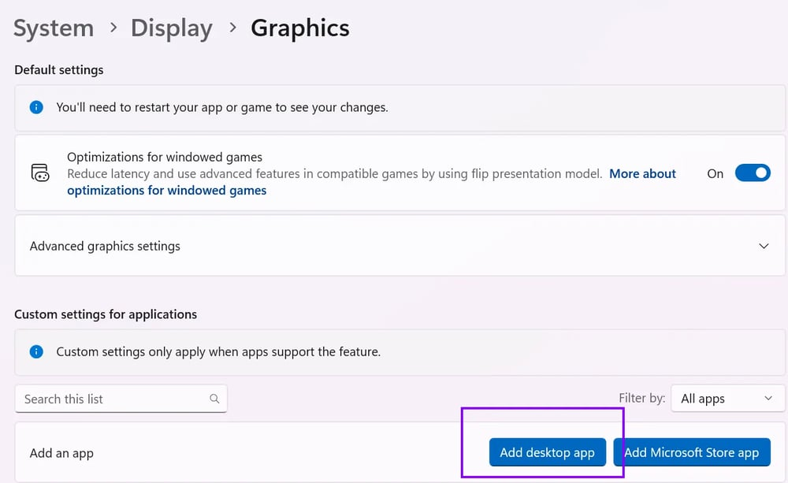This screenshot has width=788, height=483.
Task: Turn off Optimizations for windowed games toggle
Action: [x=753, y=173]
